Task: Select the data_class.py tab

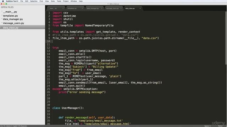Action: click(x=133, y=8)
